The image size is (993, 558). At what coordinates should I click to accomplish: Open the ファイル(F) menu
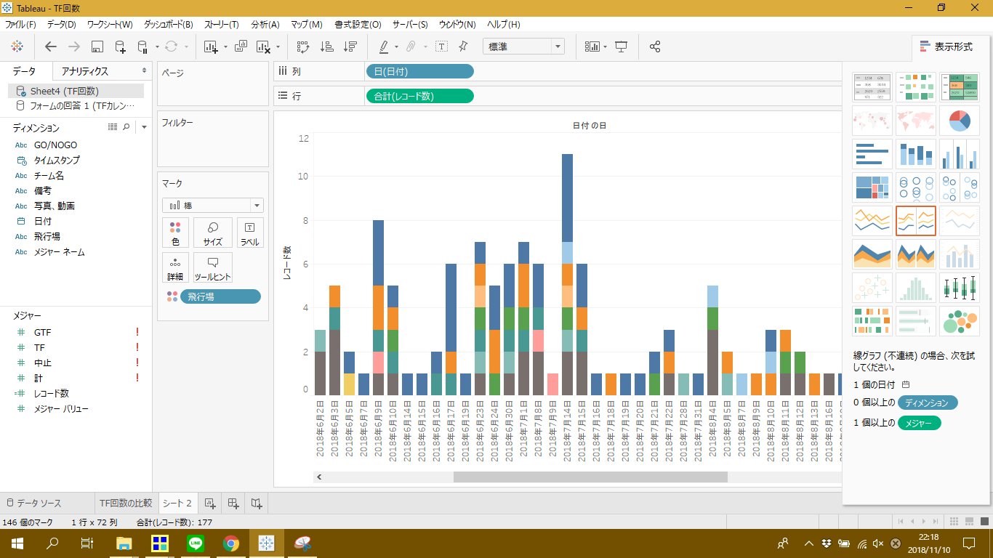pos(20,25)
